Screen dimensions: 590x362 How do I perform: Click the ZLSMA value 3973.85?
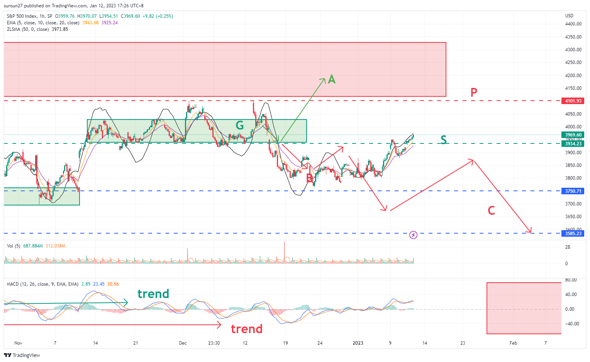(x=60, y=29)
